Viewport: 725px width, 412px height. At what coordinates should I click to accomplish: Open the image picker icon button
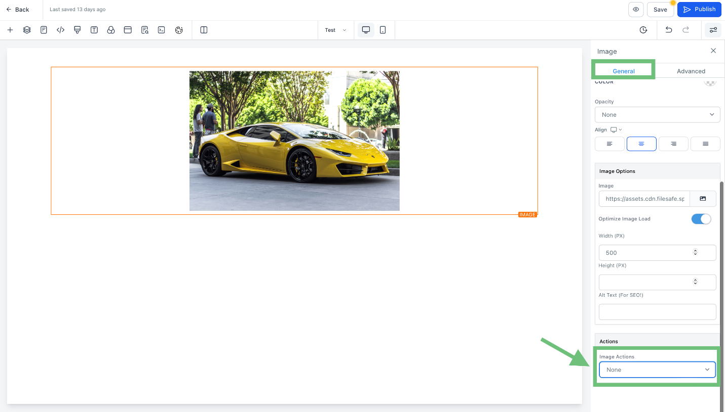[703, 199]
